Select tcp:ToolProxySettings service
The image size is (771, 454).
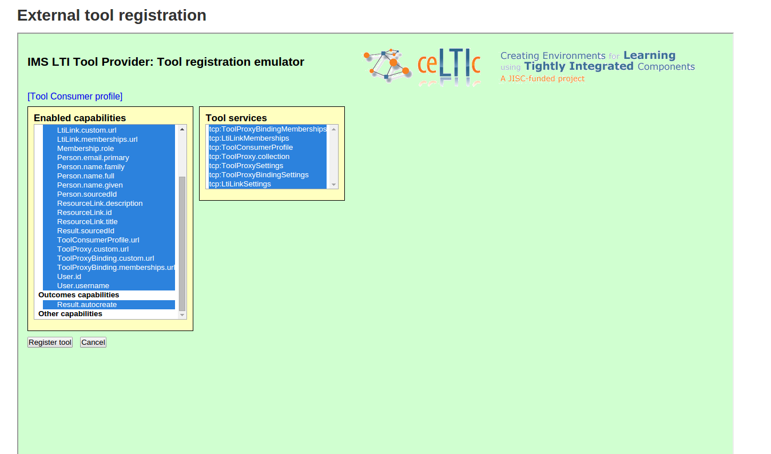point(268,165)
